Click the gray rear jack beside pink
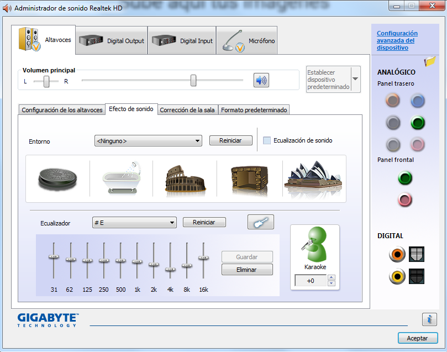The image size is (447, 352). [x=393, y=145]
